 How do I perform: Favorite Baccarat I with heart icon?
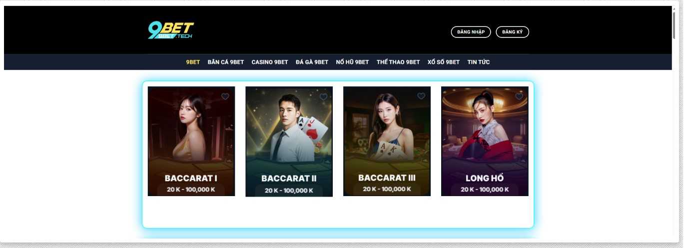pos(225,96)
